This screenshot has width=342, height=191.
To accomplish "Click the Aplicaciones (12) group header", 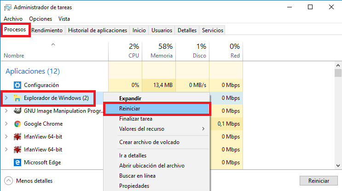I will [33, 71].
